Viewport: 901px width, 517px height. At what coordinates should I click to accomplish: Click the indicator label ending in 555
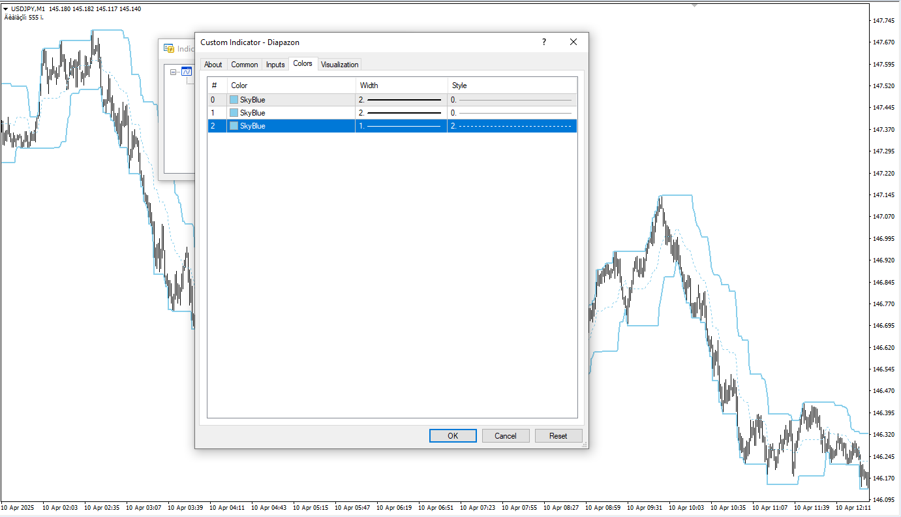point(24,17)
